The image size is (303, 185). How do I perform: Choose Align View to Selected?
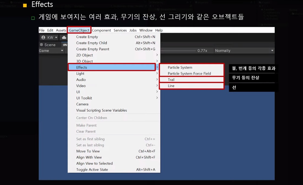point(114,163)
